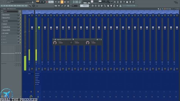Screen dimensions: 180x101
Task: Stop playback with the stop button
Action: pos(44,2)
